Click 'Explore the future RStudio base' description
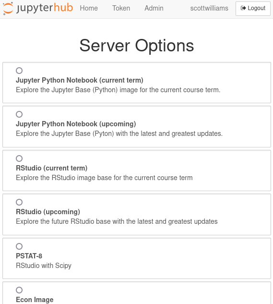Image resolution: width=273 pixels, height=304 pixels. click(x=117, y=221)
